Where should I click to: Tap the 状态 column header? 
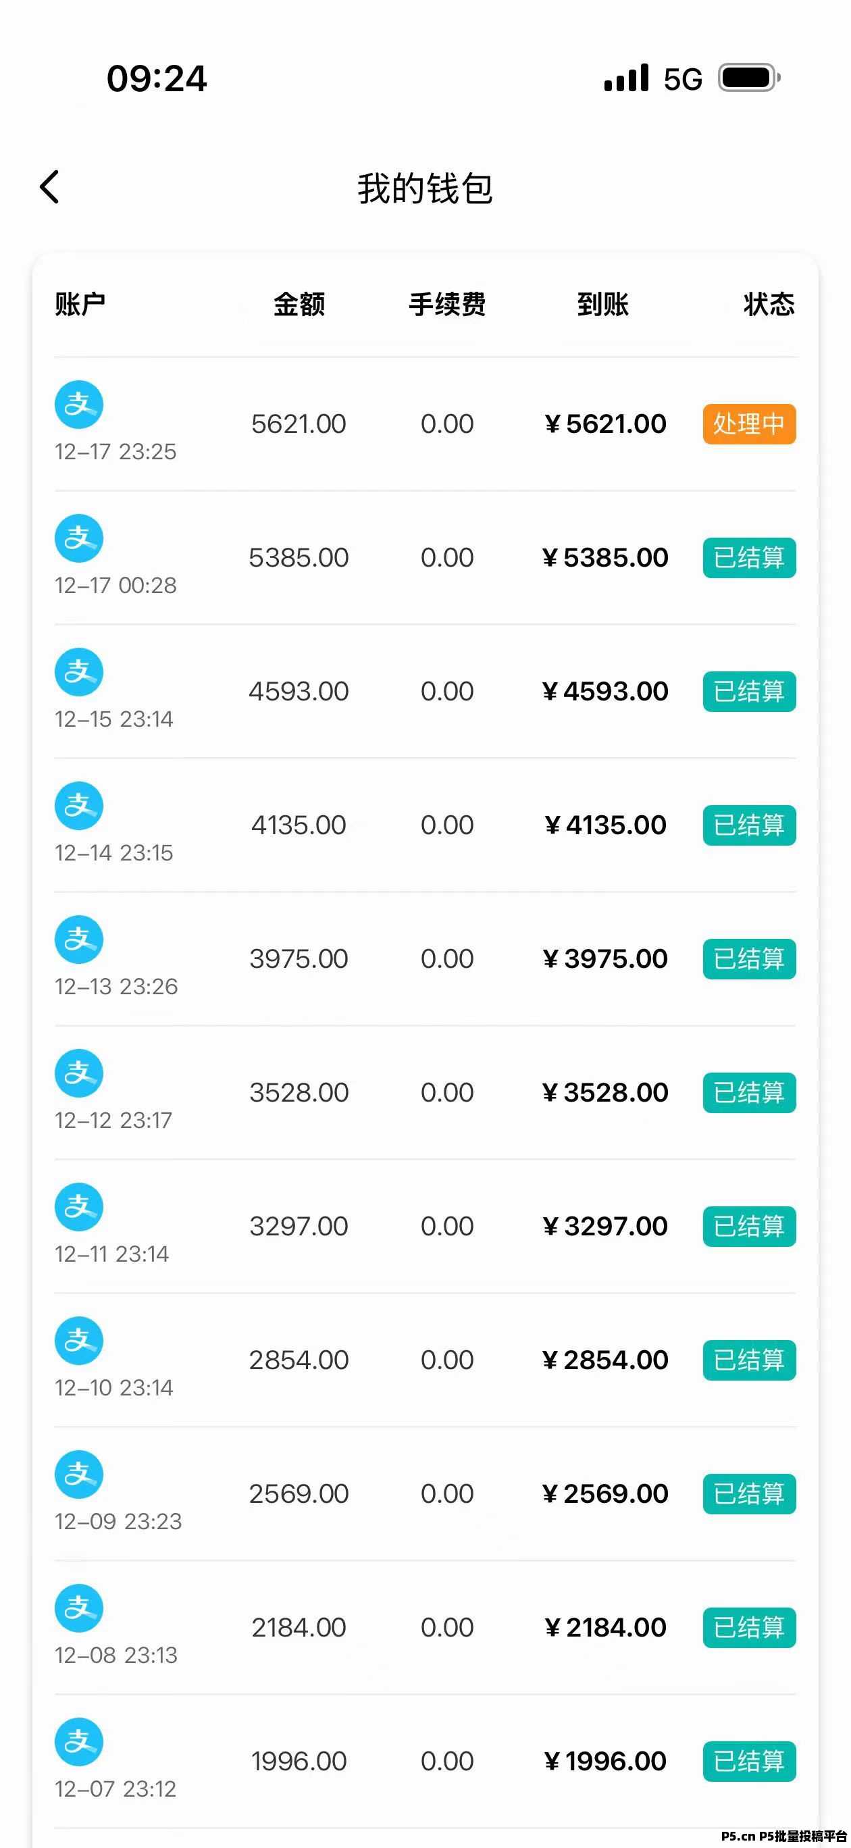point(769,304)
